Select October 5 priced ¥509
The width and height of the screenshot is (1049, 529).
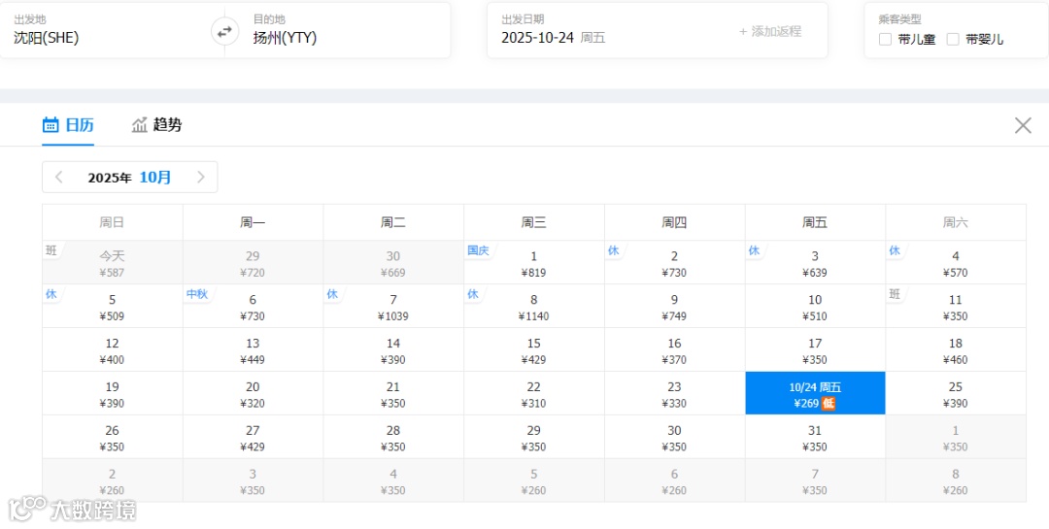[x=113, y=307]
